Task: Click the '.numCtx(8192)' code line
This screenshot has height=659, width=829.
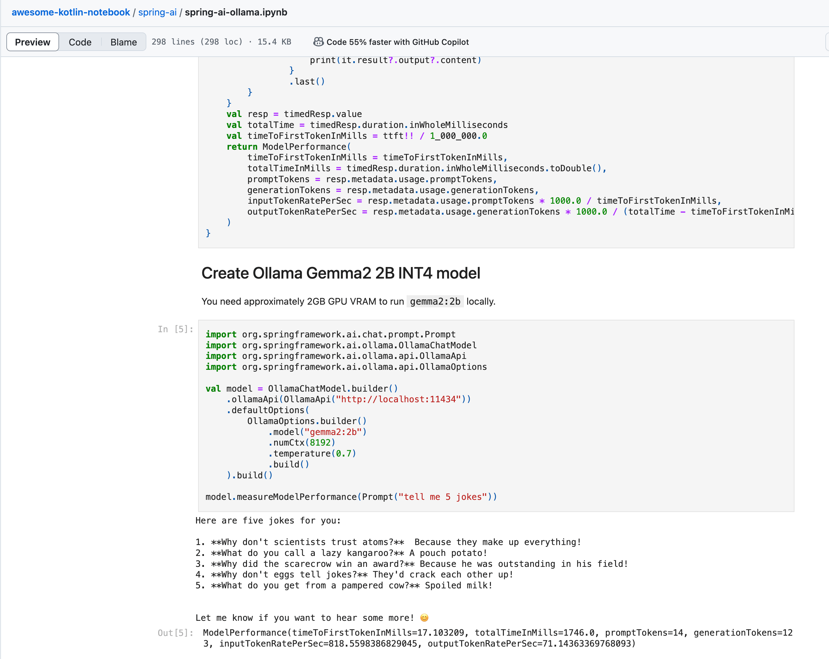Action: coord(302,443)
